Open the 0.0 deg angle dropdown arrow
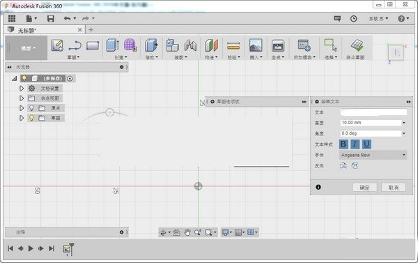This screenshot has width=418, height=263. point(404,133)
